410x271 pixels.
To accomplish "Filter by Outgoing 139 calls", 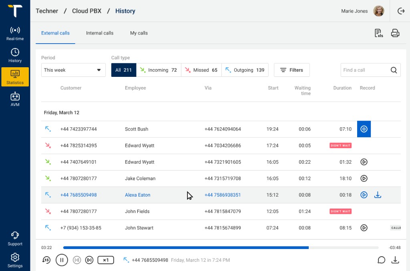I will [x=245, y=70].
